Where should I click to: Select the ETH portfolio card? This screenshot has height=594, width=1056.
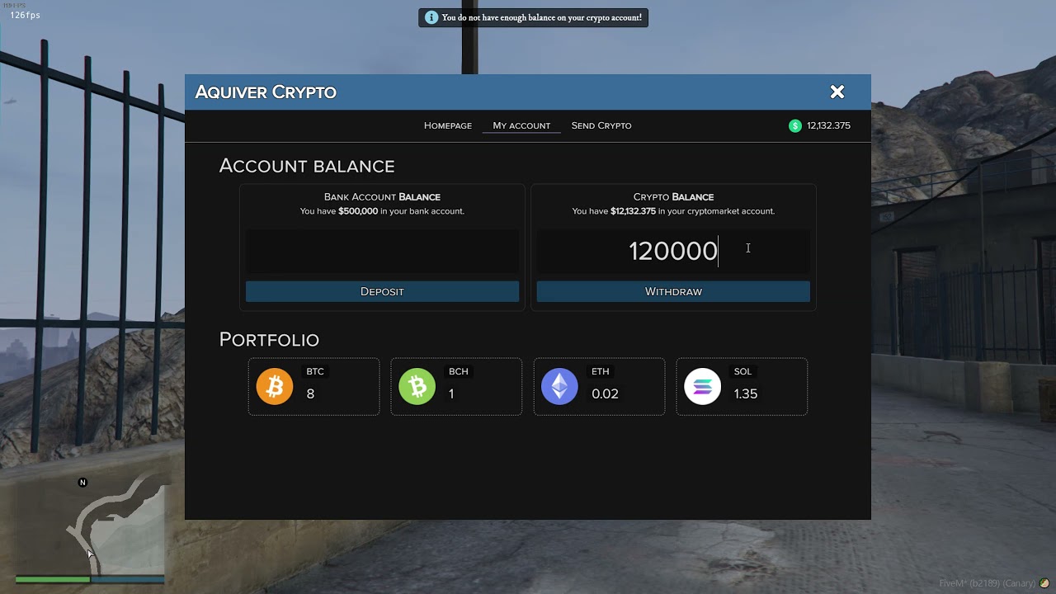(599, 386)
